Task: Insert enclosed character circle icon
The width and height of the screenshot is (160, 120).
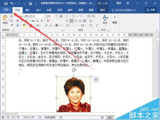Action: pyautogui.click(x=61, y=25)
